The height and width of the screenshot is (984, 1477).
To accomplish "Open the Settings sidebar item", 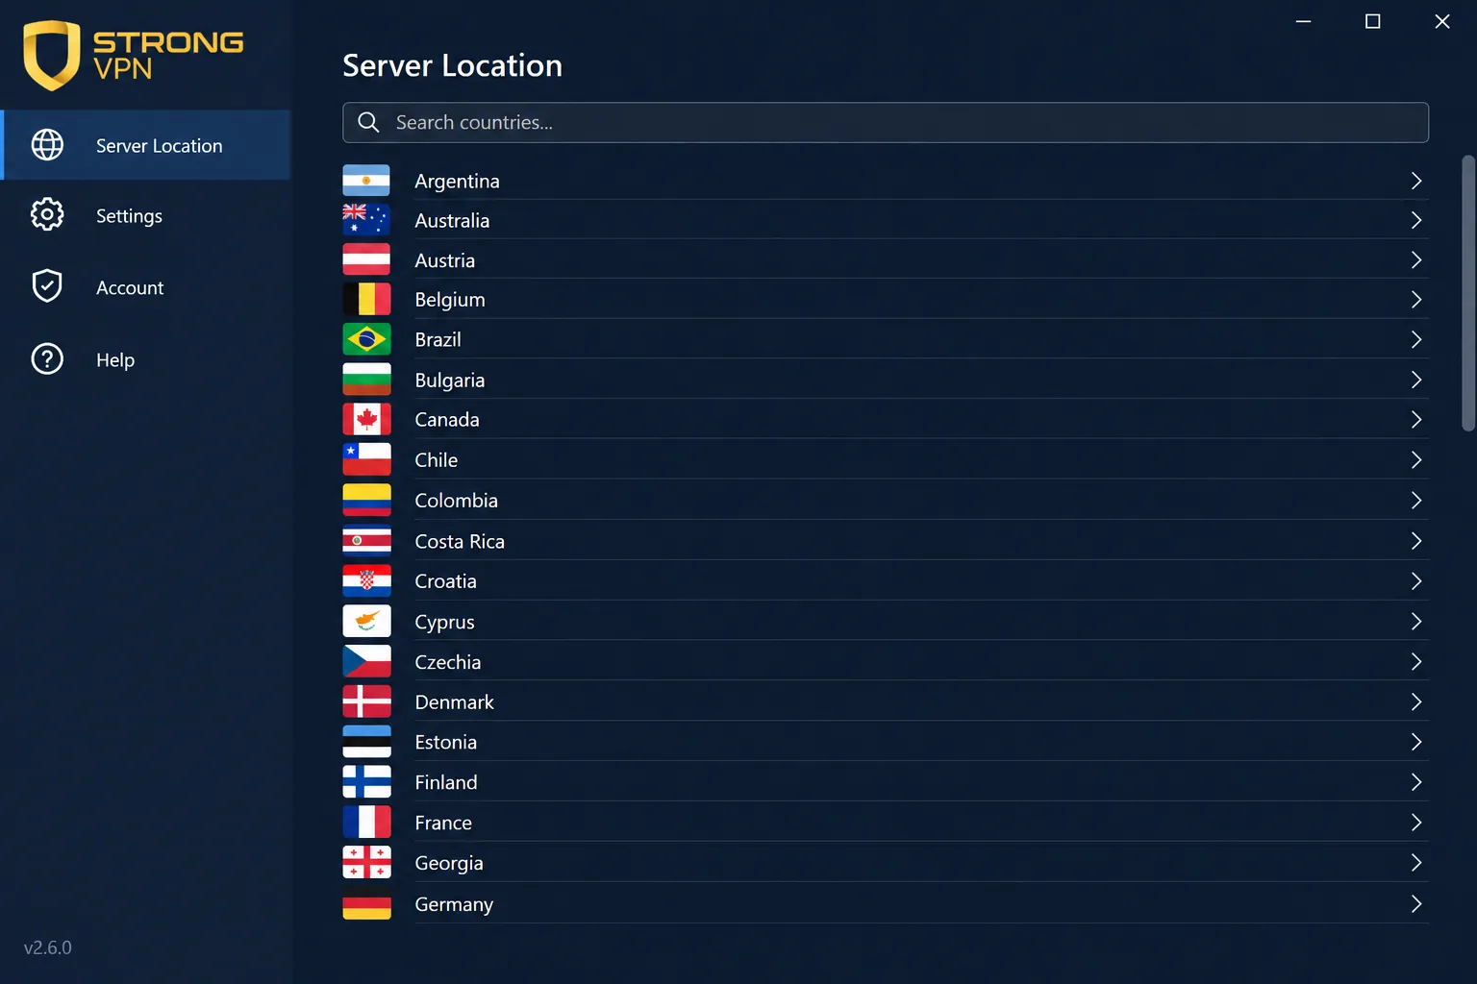I will tap(146, 215).
